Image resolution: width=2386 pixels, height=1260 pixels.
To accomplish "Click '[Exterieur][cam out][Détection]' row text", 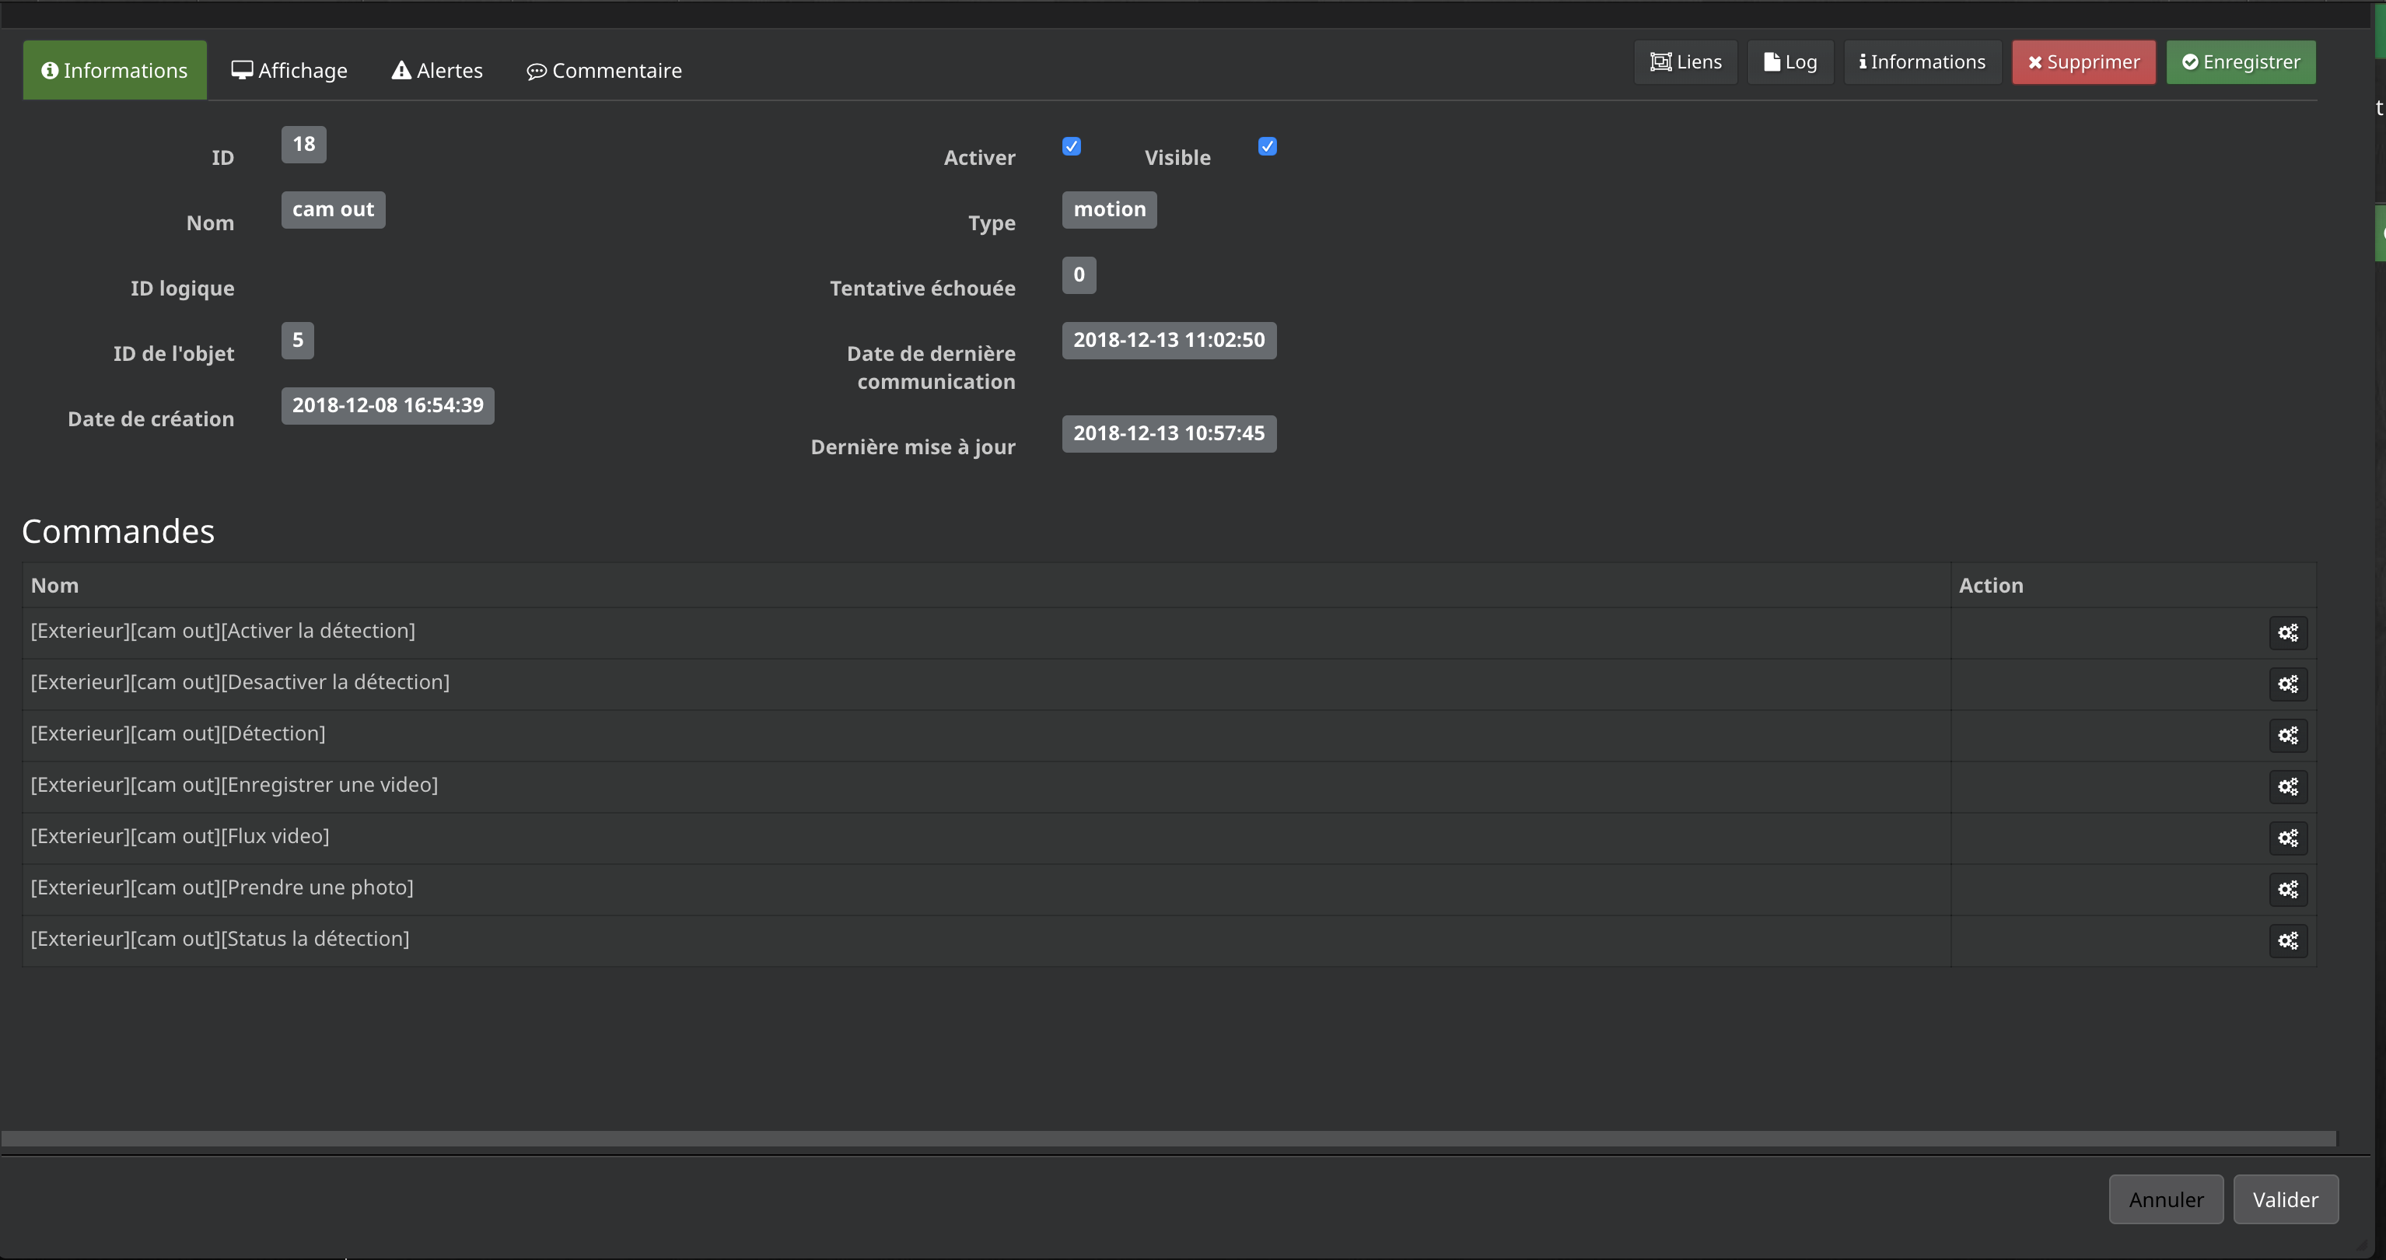I will coord(178,733).
